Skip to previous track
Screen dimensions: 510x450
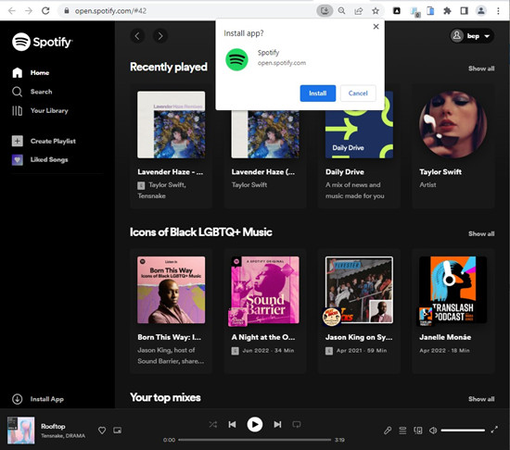[232, 424]
